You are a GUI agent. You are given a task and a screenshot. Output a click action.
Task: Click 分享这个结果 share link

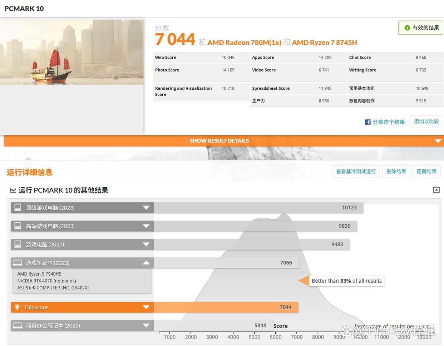(x=389, y=122)
